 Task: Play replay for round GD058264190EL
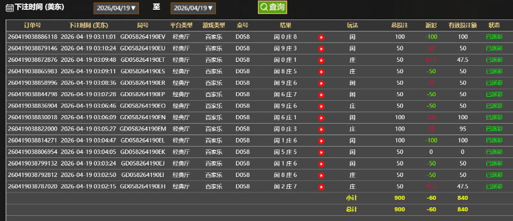point(321,141)
